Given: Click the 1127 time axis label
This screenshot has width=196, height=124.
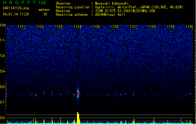Looking at the screenshot, I should pyautogui.click(x=133, y=26).
